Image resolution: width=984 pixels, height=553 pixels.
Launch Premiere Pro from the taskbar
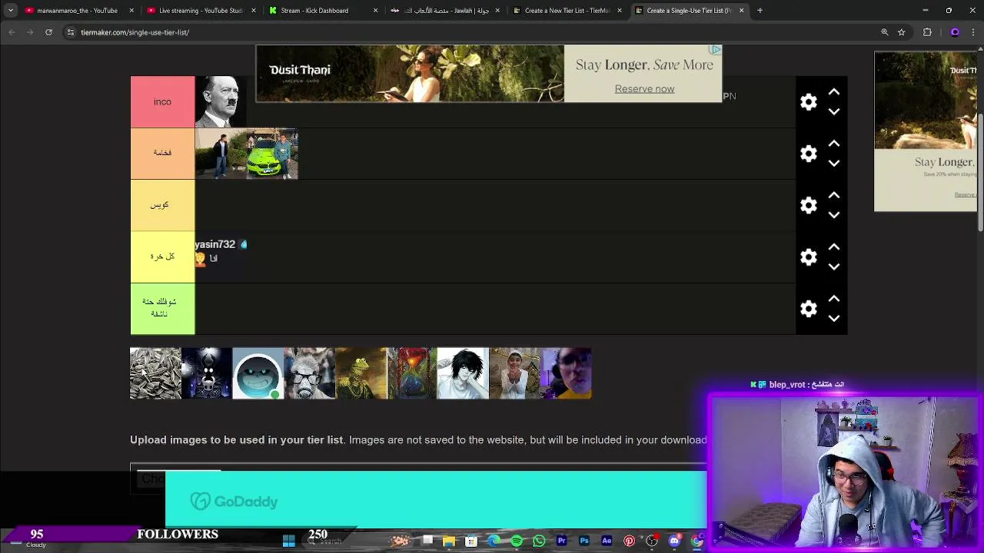pyautogui.click(x=562, y=541)
